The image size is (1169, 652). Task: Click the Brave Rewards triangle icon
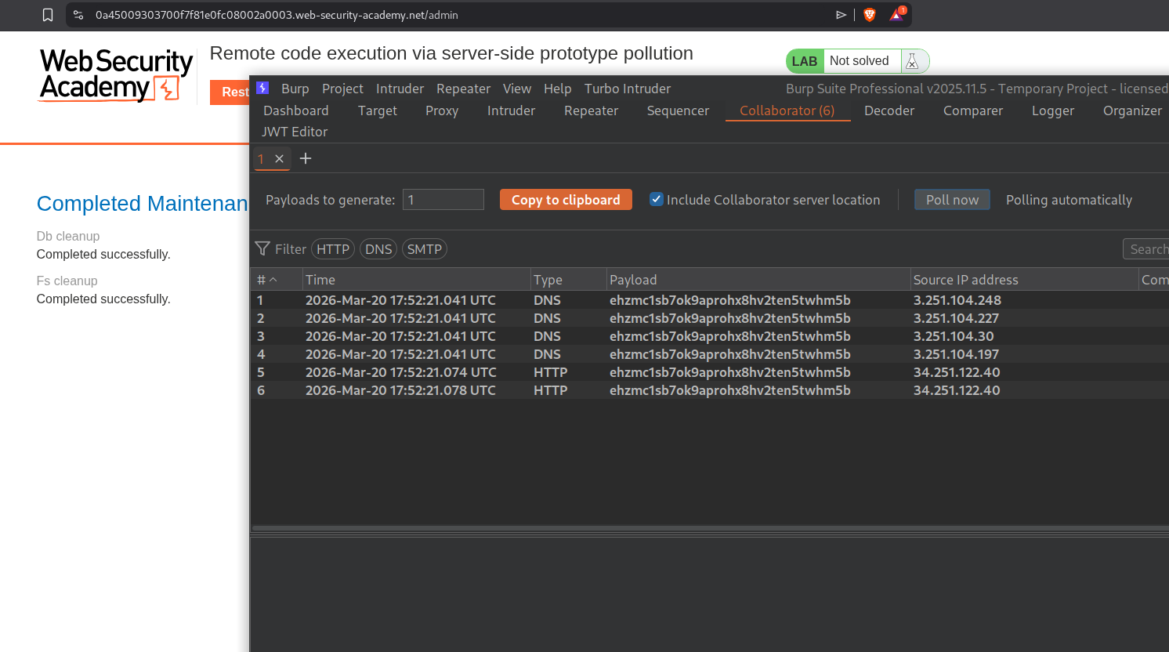(896, 15)
